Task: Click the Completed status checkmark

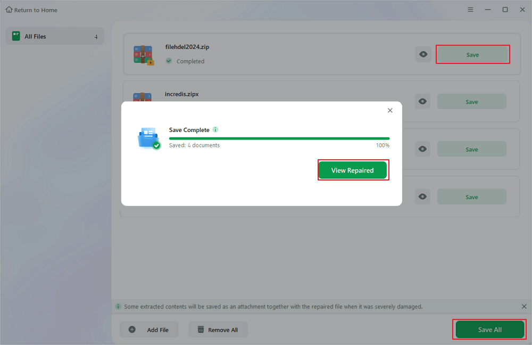Action: 169,61
